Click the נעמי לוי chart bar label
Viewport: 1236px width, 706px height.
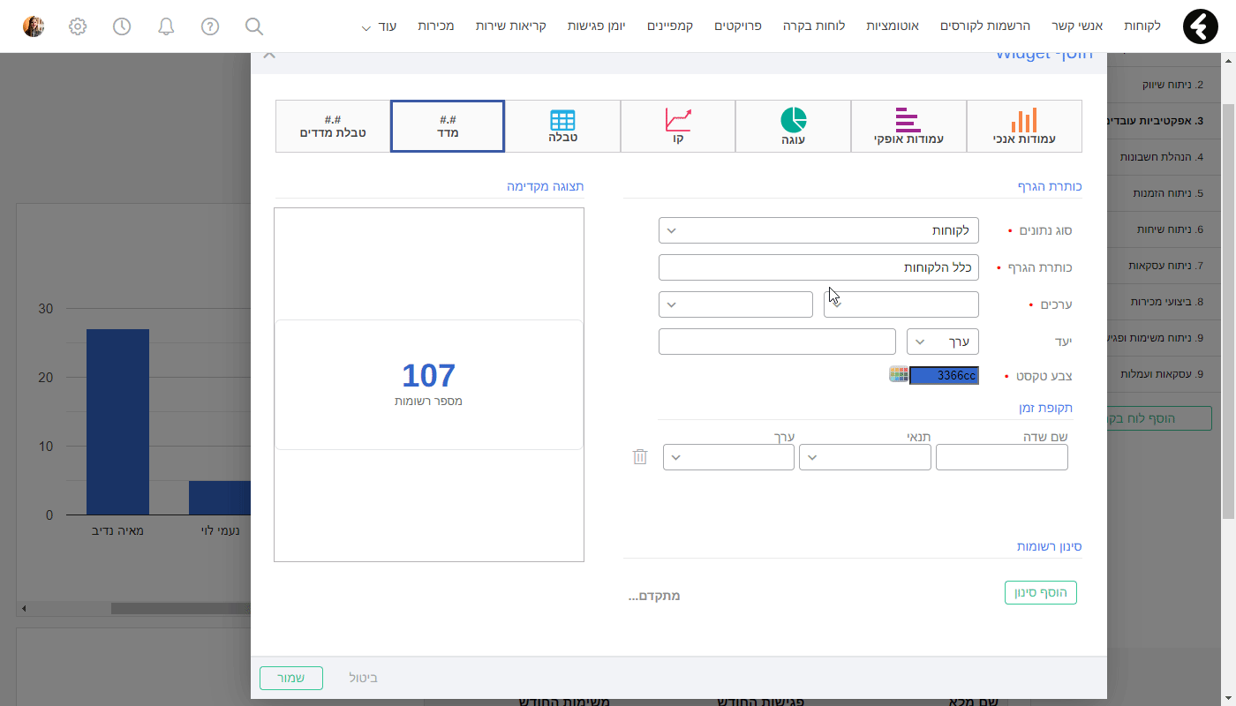[x=220, y=530]
